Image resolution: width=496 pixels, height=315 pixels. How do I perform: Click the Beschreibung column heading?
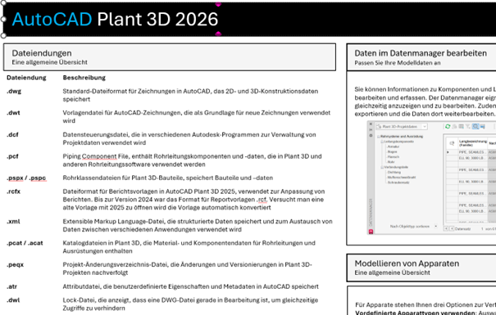click(84, 78)
